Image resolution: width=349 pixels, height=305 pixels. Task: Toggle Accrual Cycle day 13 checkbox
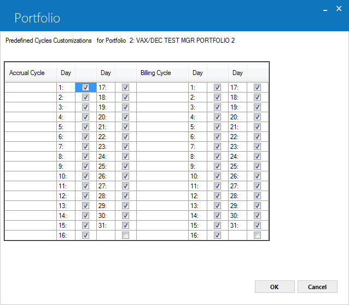[x=85, y=206]
